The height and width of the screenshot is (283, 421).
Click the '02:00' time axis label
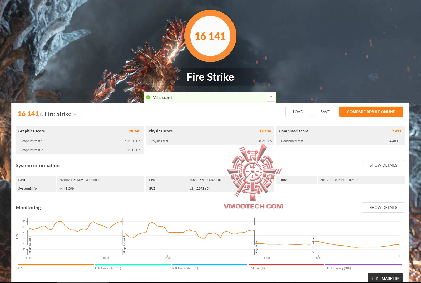(267, 258)
